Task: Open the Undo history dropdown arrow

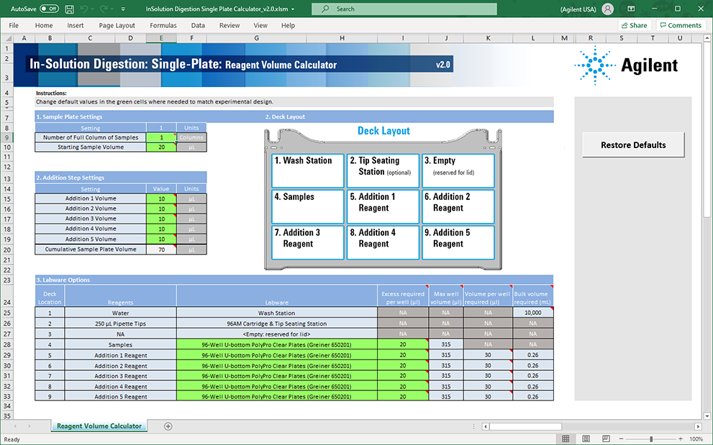Action: (x=92, y=9)
